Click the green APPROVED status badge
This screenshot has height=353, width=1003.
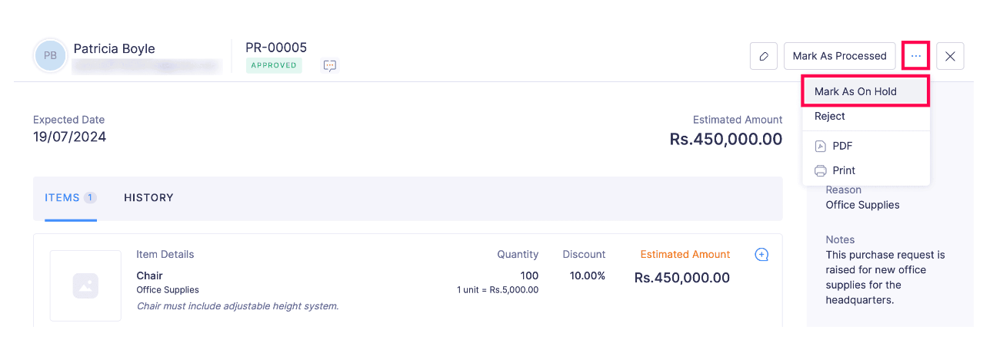pos(274,66)
